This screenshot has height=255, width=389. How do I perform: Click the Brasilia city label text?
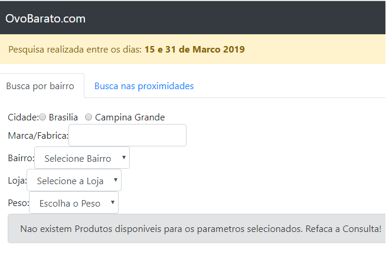(63, 117)
